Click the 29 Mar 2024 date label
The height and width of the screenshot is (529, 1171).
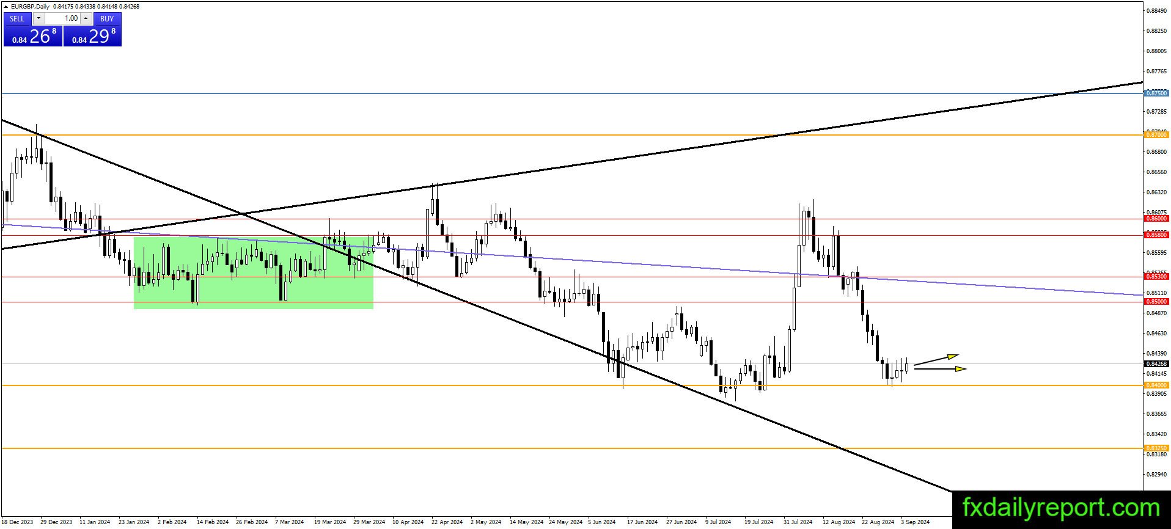pos(369,522)
